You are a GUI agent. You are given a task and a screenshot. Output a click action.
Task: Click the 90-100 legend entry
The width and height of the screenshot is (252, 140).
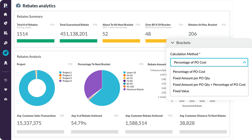coord(128,87)
